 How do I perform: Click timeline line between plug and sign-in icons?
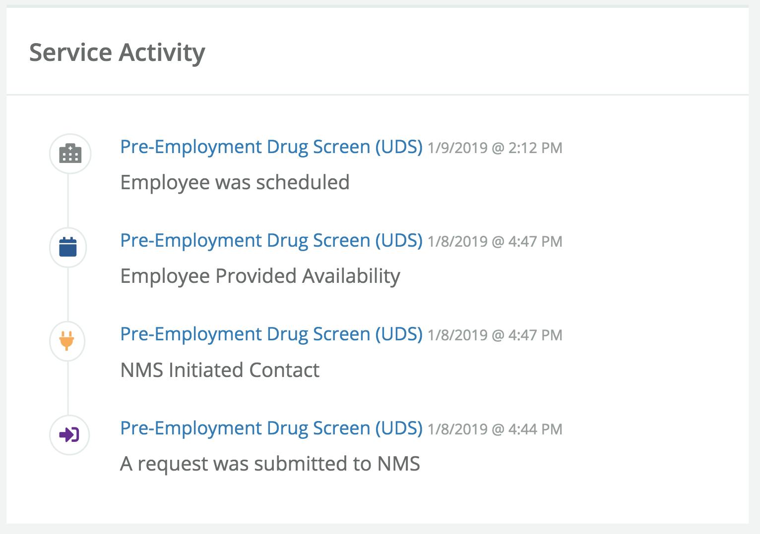click(68, 387)
